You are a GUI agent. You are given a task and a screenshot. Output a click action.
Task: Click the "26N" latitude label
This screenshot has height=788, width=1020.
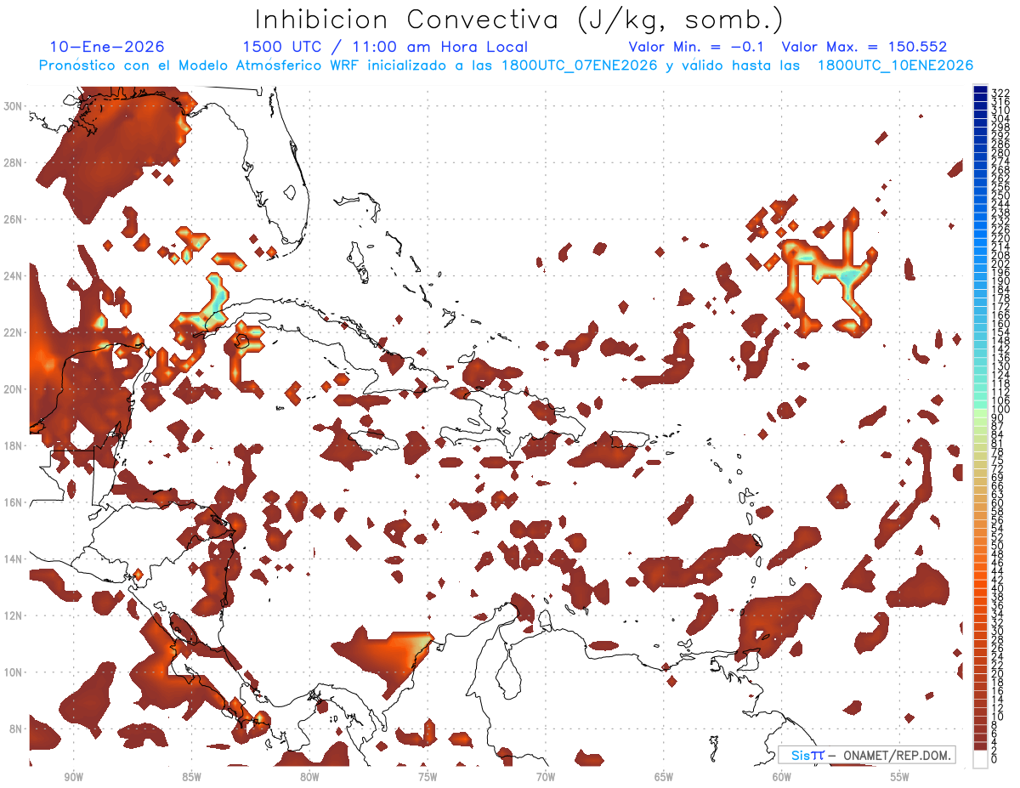tap(14, 219)
